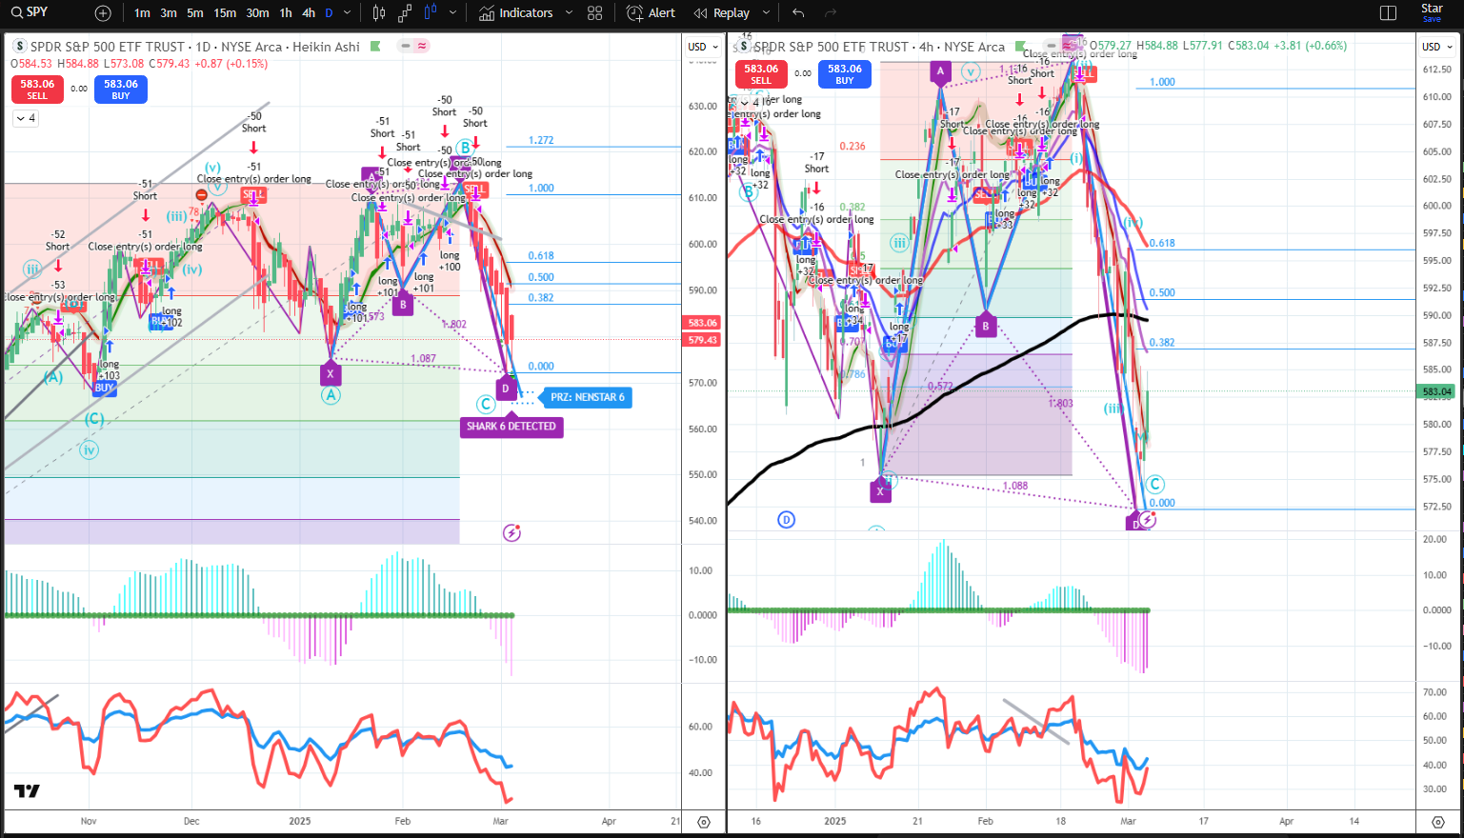Select the purple B pattern point on 4h chart

point(986,325)
